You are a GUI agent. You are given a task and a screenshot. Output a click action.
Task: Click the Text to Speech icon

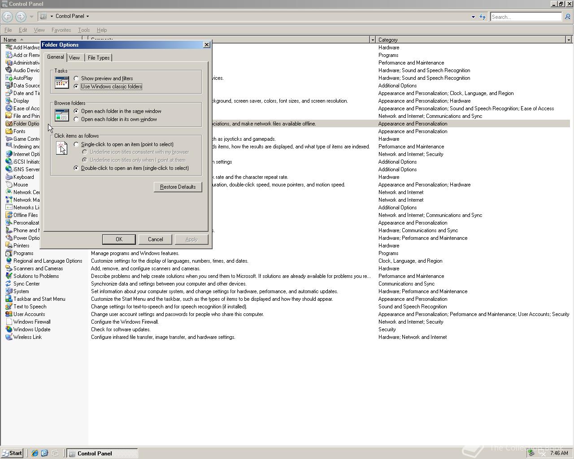[x=9, y=307]
